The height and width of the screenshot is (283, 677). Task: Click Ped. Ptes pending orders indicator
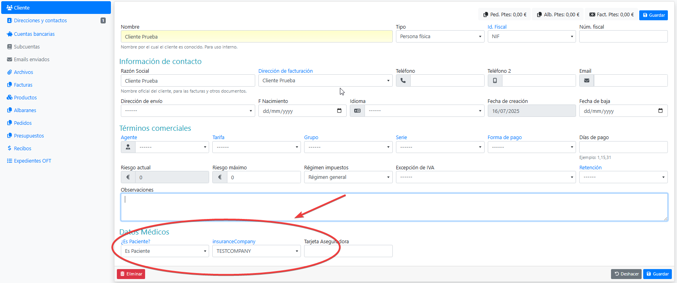tap(504, 15)
